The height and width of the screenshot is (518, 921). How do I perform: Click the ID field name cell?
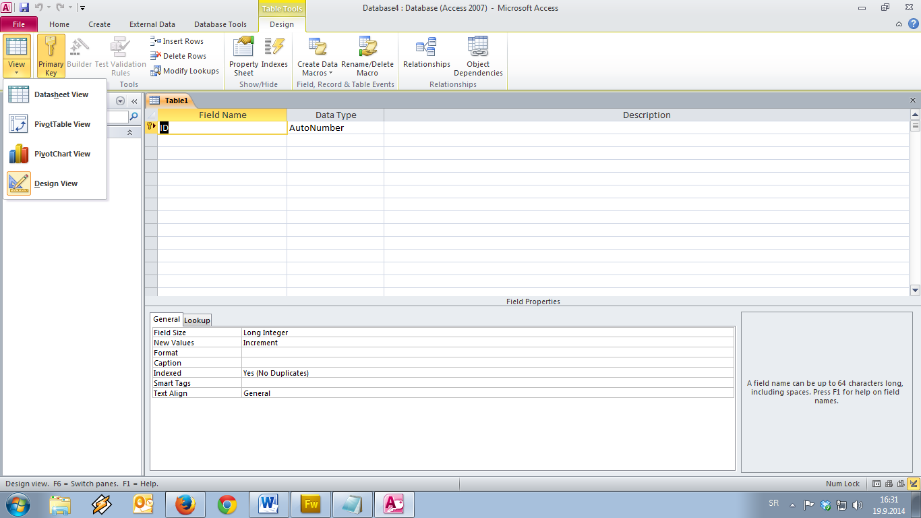(x=222, y=127)
